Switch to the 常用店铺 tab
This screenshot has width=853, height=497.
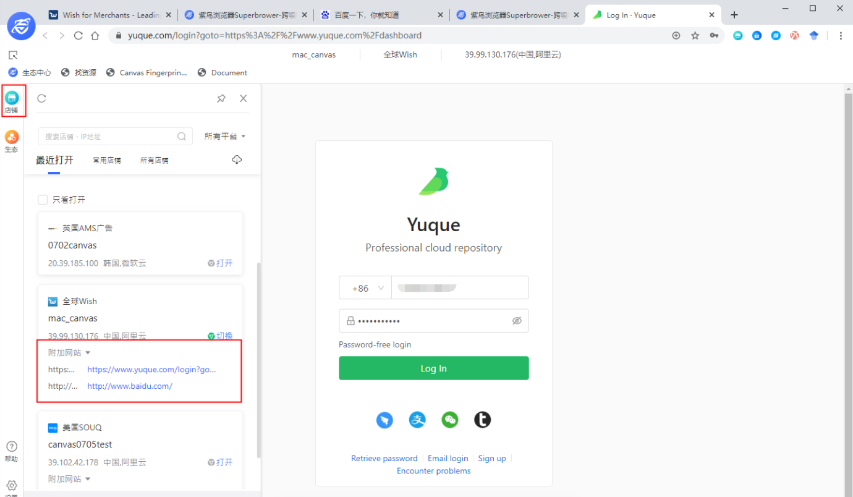(x=106, y=160)
